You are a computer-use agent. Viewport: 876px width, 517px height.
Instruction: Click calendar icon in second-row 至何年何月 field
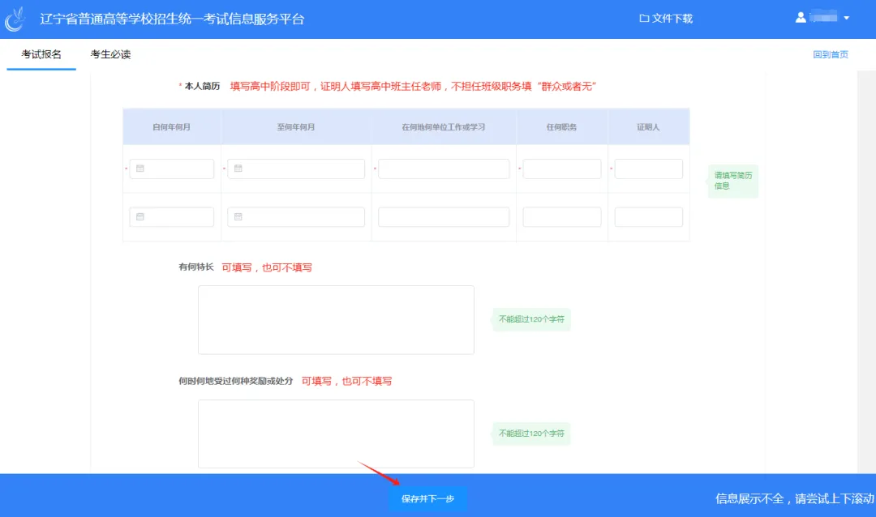tap(238, 216)
